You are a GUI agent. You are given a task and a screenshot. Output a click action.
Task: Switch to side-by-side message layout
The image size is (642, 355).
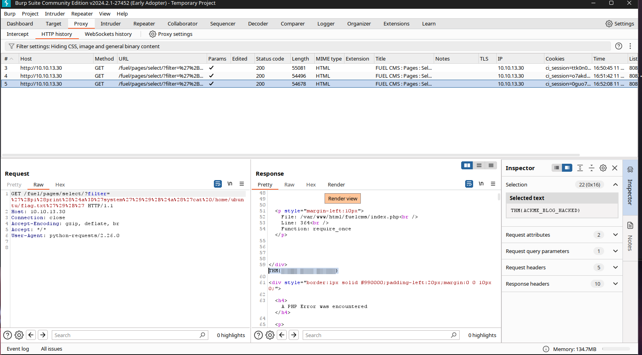click(467, 165)
